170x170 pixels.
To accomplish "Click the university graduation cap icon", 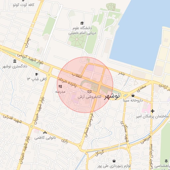I will [x=82, y=23].
